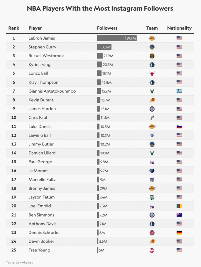Screen dimensions: 201x267
Task: Click the Table: Lev Akabas credit
Action: (18, 262)
